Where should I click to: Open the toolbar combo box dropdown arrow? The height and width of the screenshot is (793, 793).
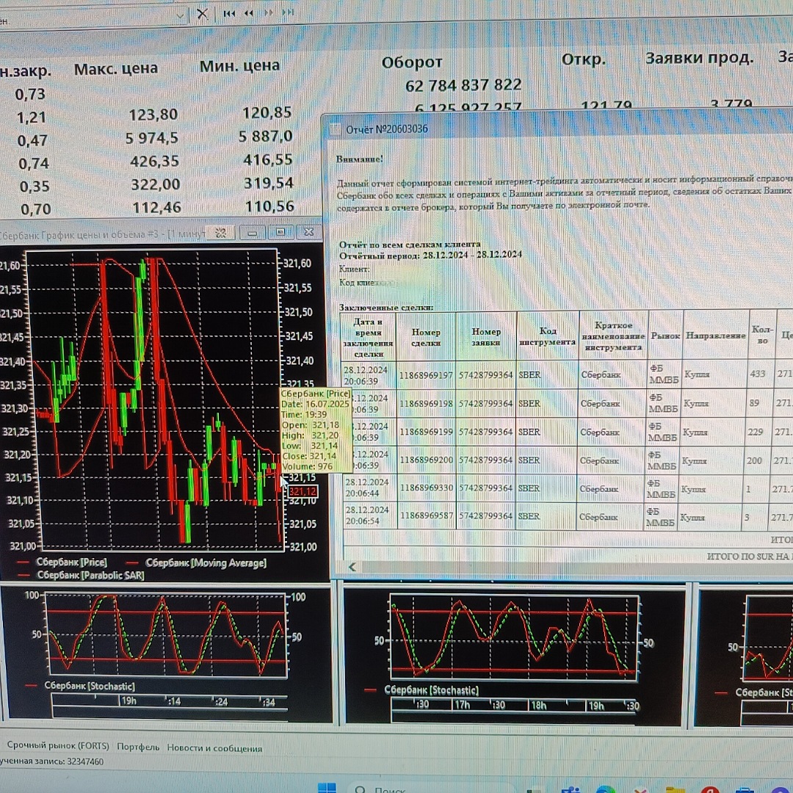180,16
